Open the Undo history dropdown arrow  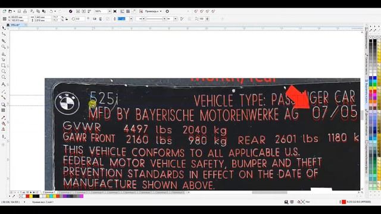point(55,11)
